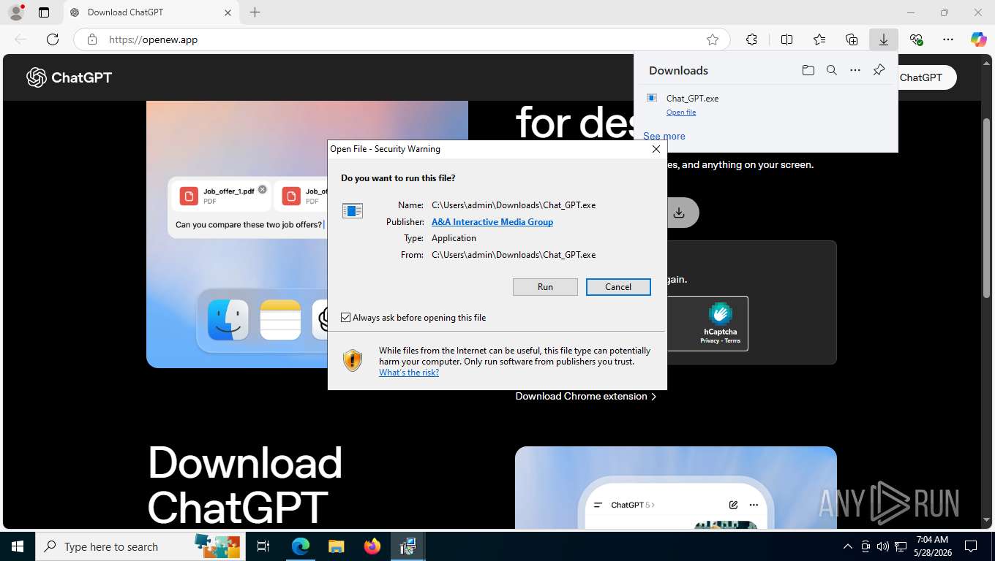Click the ChatGPT logo in page header
Viewport: 995px width, 561px height.
pyautogui.click(x=70, y=77)
